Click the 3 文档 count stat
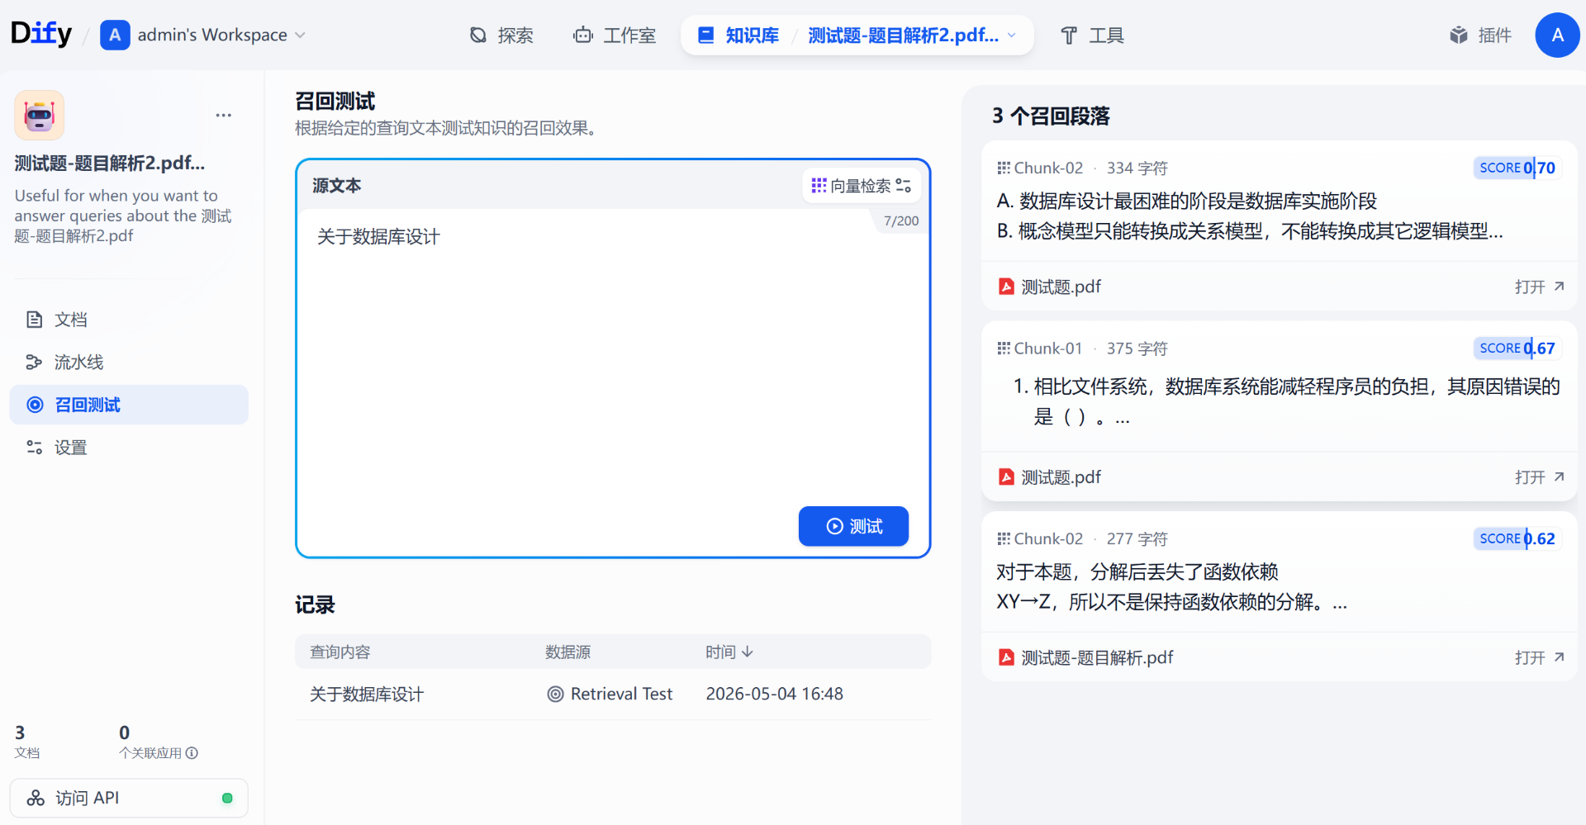 (x=27, y=741)
